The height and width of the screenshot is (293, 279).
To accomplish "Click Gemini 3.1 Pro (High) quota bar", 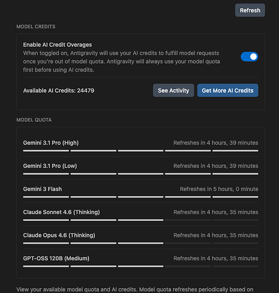I will point(141,151).
